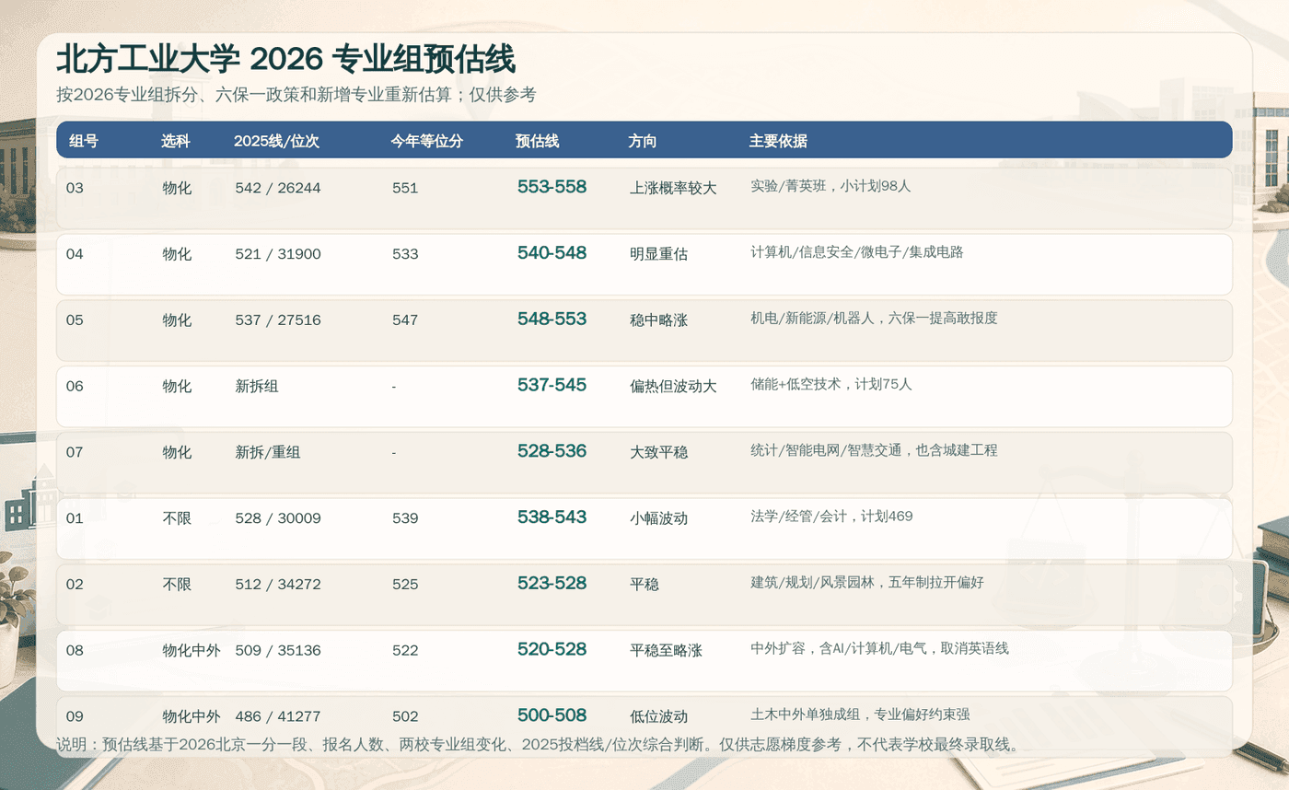Select group number 05 cell
This screenshot has width=1289, height=790.
point(75,320)
